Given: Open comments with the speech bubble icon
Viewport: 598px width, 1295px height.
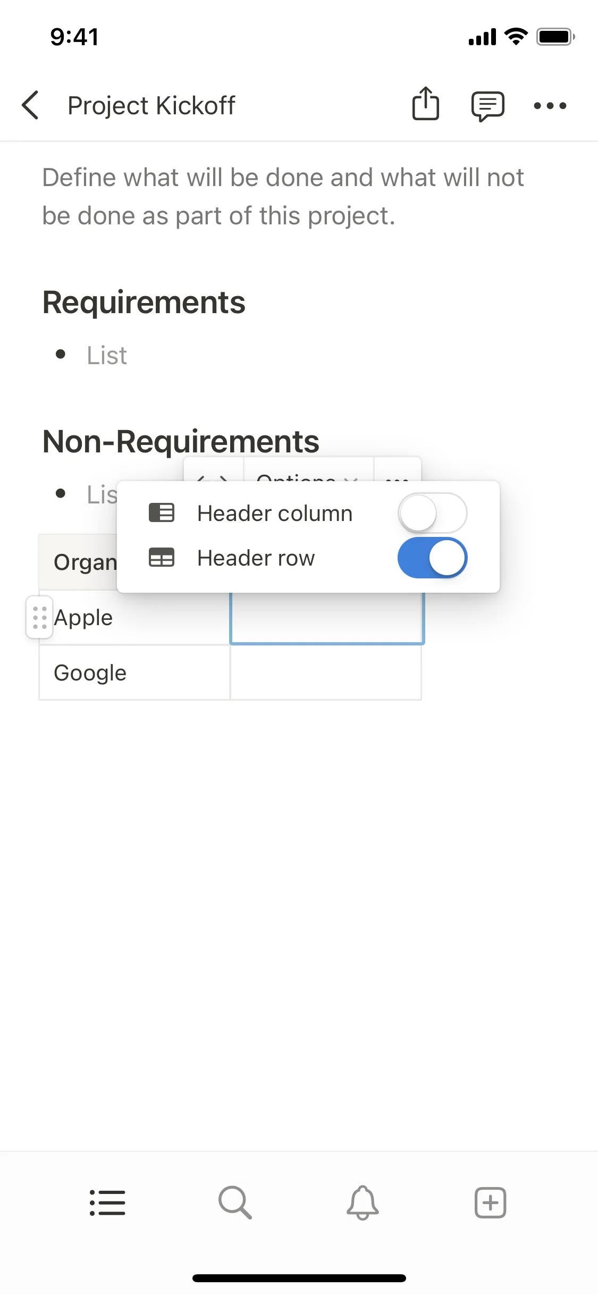Looking at the screenshot, I should tap(487, 105).
